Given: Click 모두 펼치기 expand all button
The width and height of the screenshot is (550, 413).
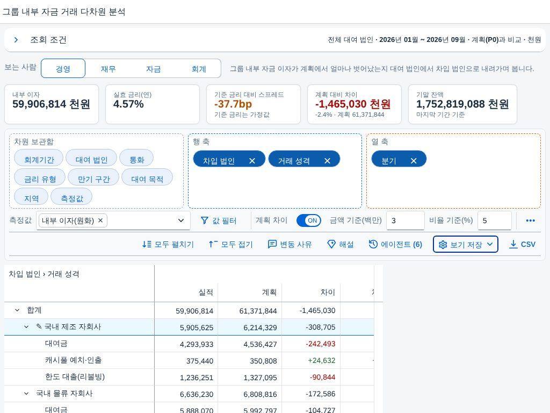Looking at the screenshot, I should pyautogui.click(x=168, y=245).
